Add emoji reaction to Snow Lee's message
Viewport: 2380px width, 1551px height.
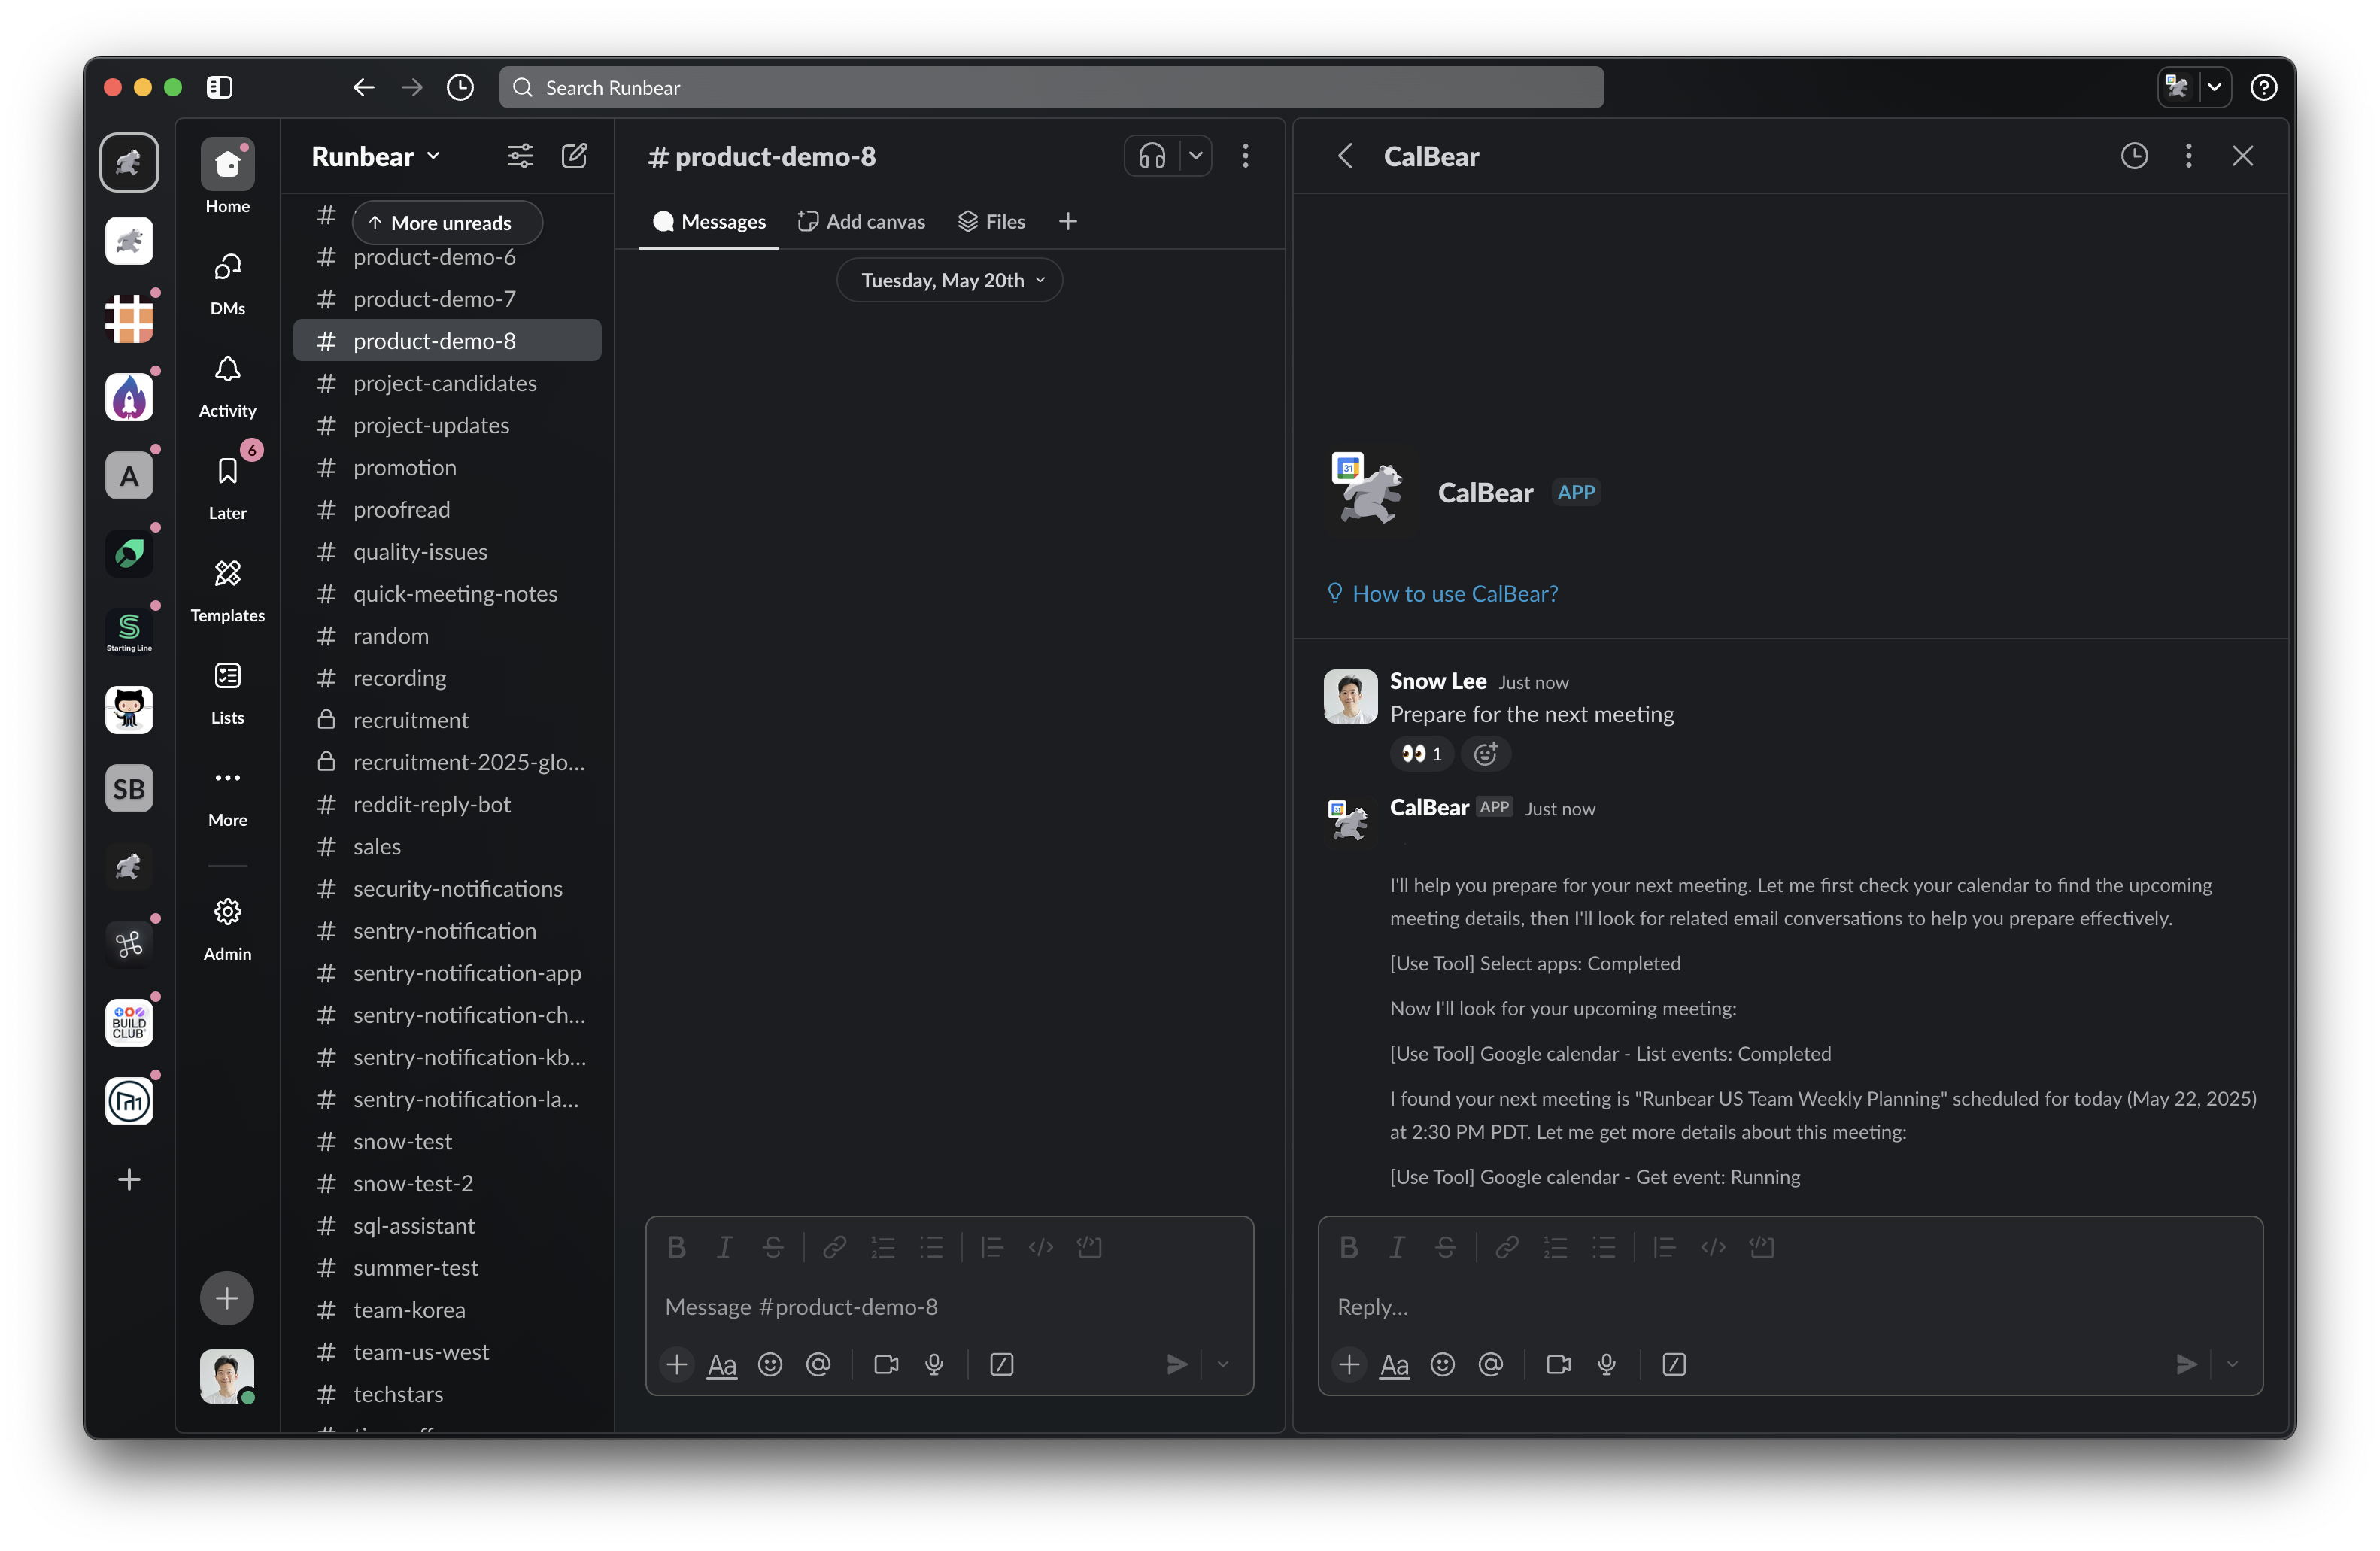tap(1485, 753)
